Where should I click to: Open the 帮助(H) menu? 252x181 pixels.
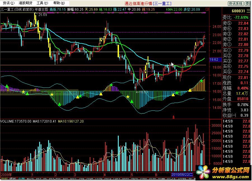tap(59, 3)
